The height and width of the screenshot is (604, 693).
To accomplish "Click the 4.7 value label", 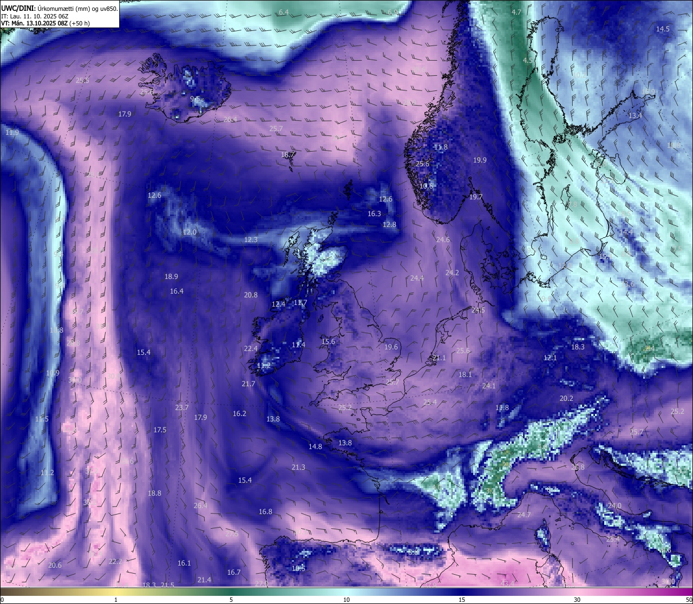I will tap(517, 12).
